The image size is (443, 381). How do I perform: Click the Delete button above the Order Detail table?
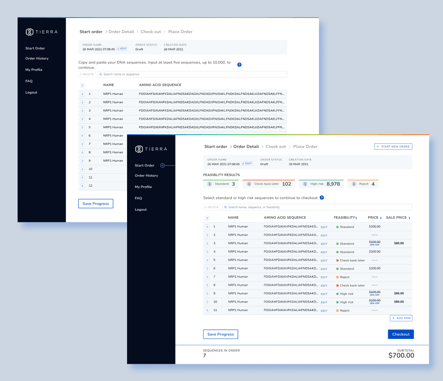[212, 207]
